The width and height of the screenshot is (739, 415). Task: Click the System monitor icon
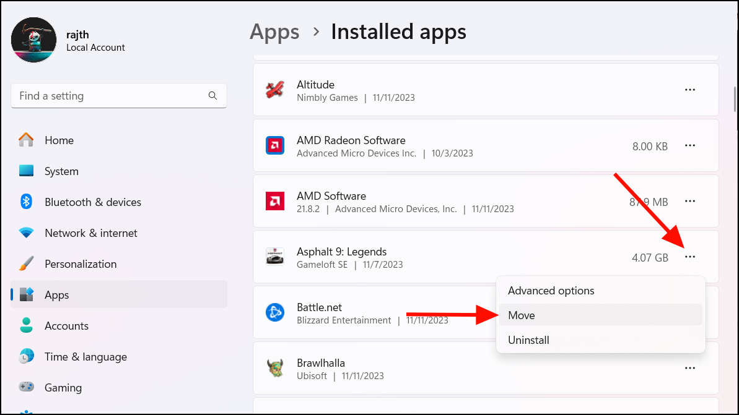(27, 170)
